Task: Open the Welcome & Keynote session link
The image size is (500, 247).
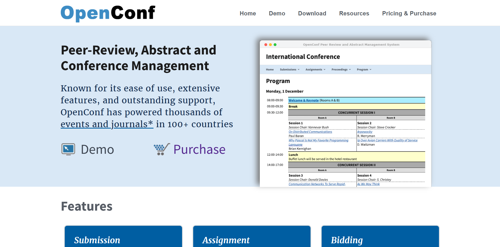Action: (x=303, y=100)
